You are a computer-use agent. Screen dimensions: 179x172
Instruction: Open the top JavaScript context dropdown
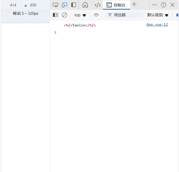click(x=80, y=15)
